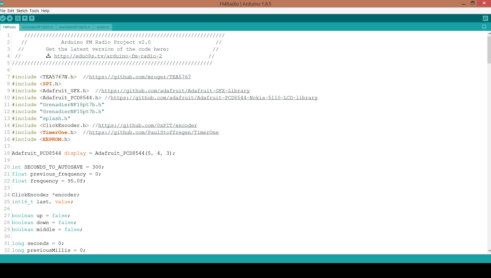The image size is (491, 278).
Task: Open the Adafruit-PCD8544 Nokia LCD library link
Action: tap(214, 98)
